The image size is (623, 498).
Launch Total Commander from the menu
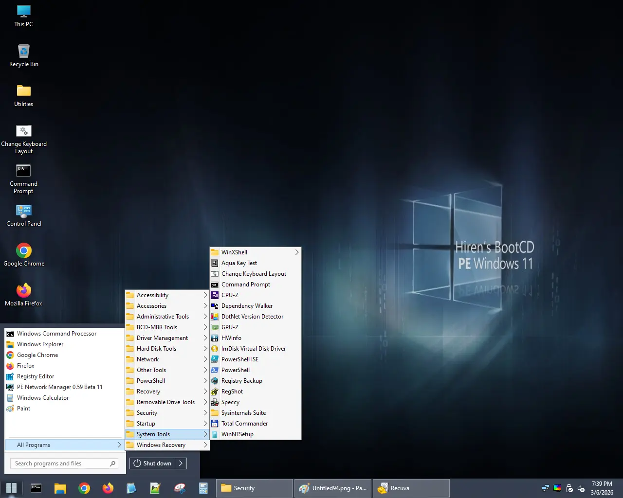[244, 424]
